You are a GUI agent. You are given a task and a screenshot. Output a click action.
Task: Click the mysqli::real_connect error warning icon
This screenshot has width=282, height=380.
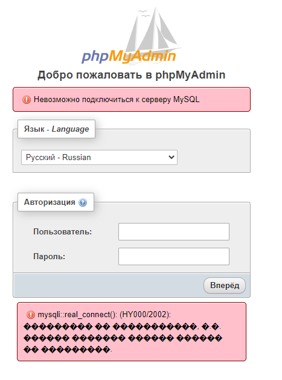coord(31,315)
